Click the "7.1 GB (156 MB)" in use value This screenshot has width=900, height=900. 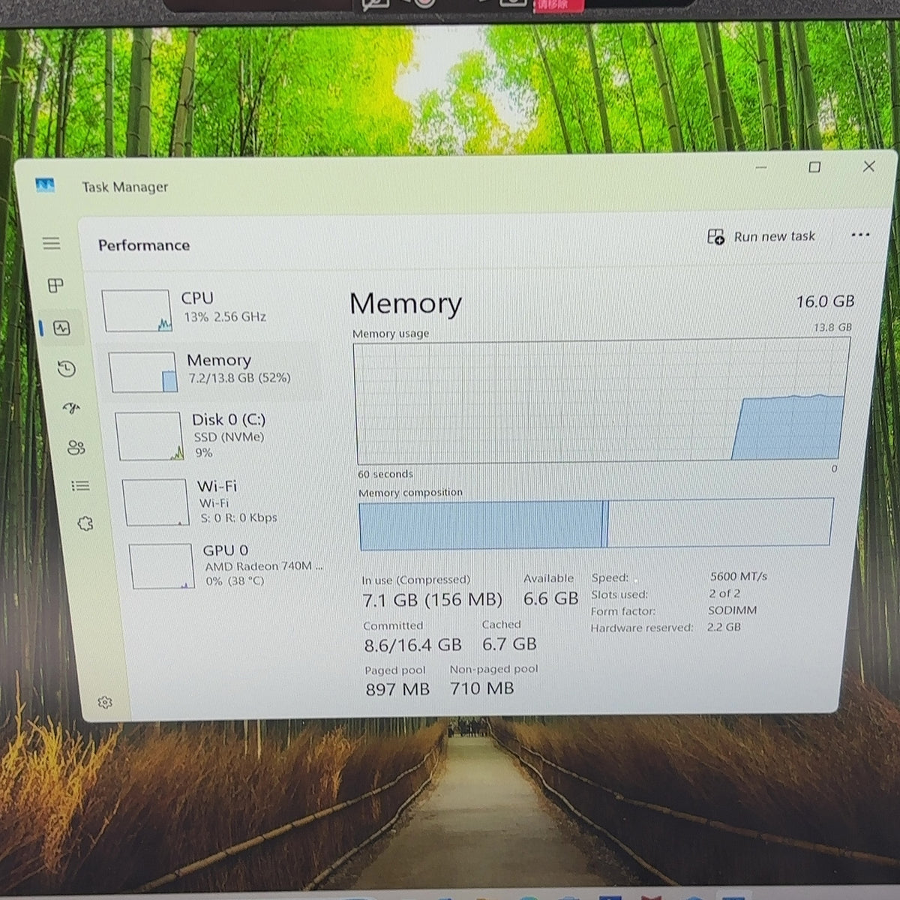click(x=432, y=600)
